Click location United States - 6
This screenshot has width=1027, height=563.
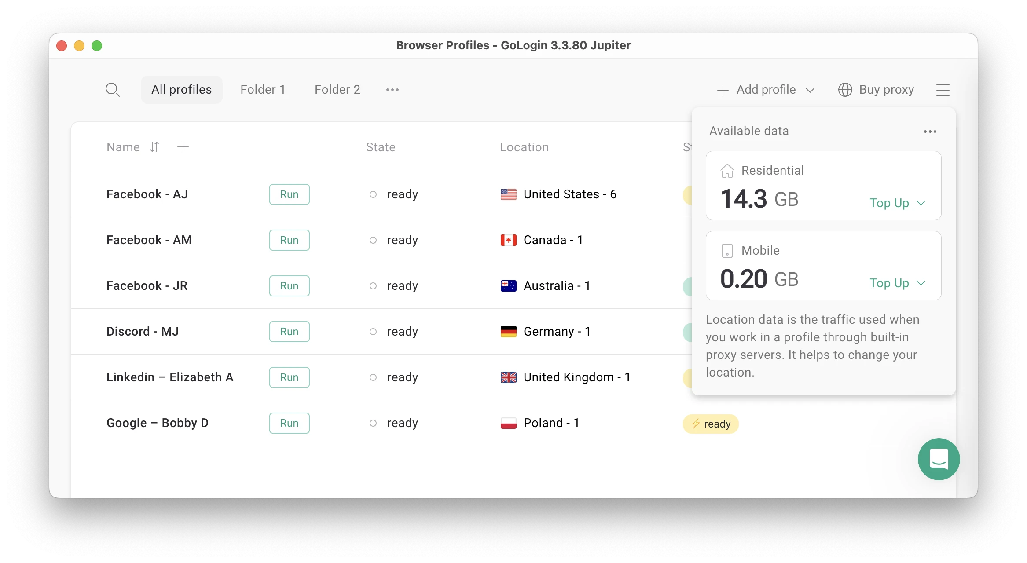(x=570, y=194)
